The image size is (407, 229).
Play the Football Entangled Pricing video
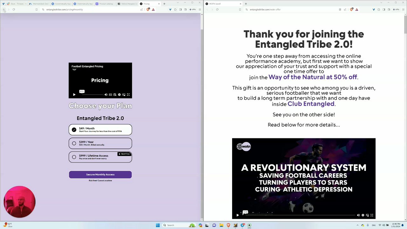pyautogui.click(x=74, y=94)
